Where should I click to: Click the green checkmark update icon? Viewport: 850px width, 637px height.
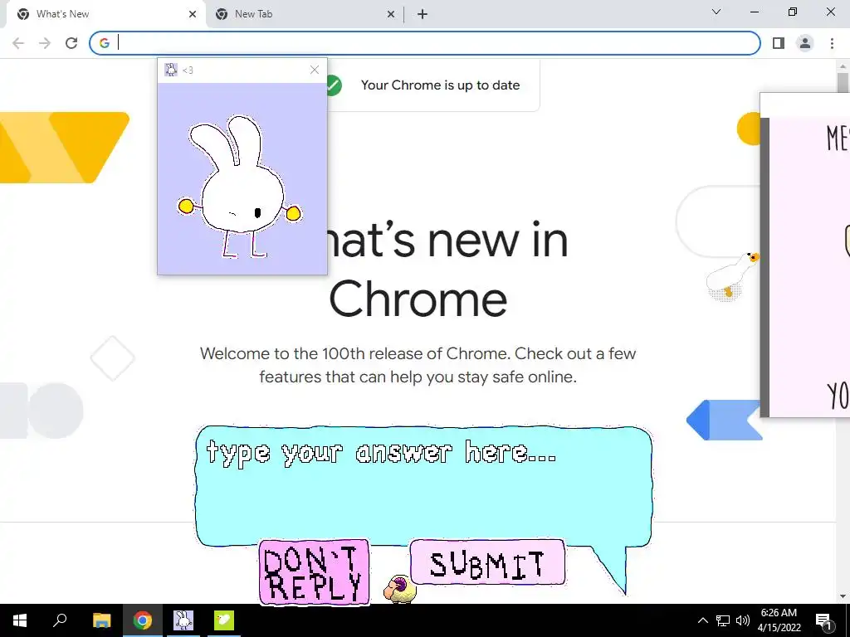(x=334, y=85)
